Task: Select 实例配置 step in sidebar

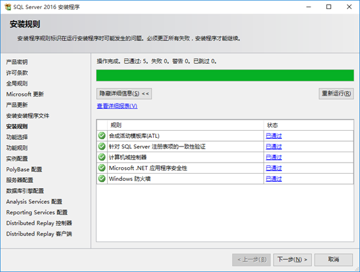Action: coord(17,158)
